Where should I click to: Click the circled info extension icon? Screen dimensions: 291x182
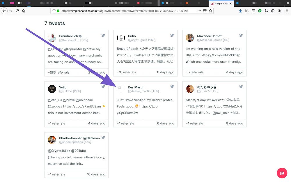273,11
